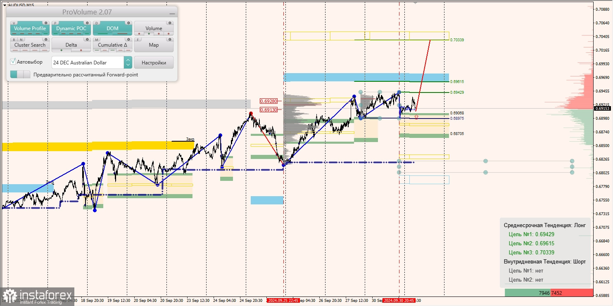The height and width of the screenshot is (306, 613).
Task: Click the B hotkey badge on Cluster Search
Action: coord(14,40)
